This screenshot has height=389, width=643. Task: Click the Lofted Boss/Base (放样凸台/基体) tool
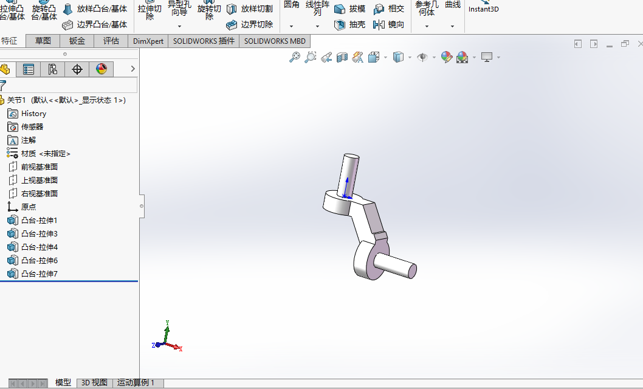(95, 9)
